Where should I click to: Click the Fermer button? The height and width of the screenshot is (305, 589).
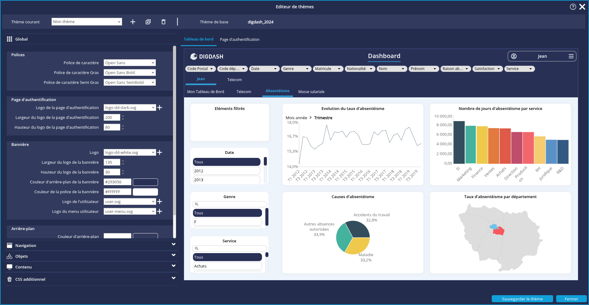coord(571,299)
